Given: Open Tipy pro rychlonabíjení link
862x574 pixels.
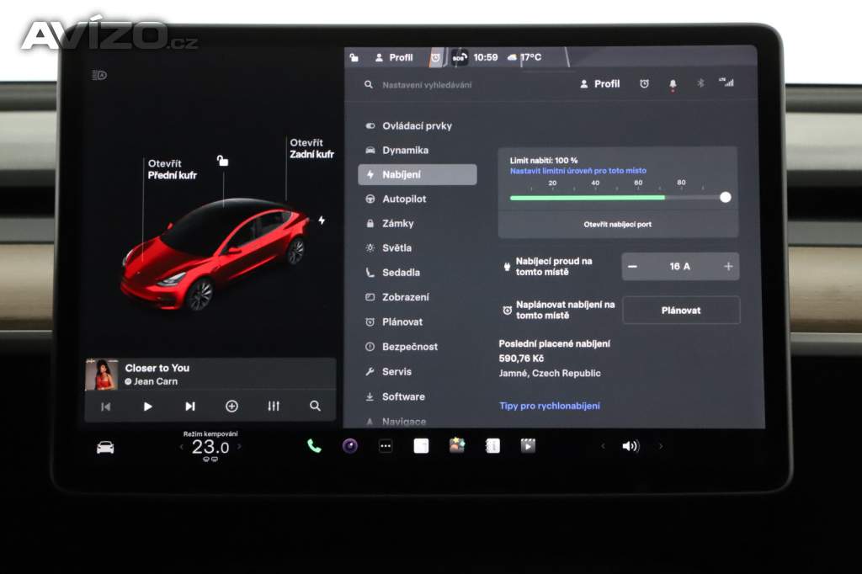Looking at the screenshot, I should coord(550,406).
